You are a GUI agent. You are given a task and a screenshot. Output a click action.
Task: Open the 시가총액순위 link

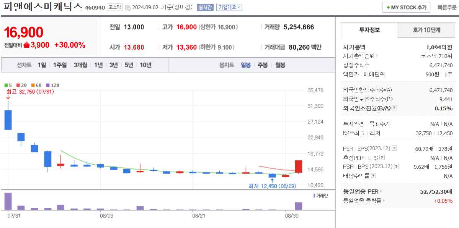tap(360, 56)
